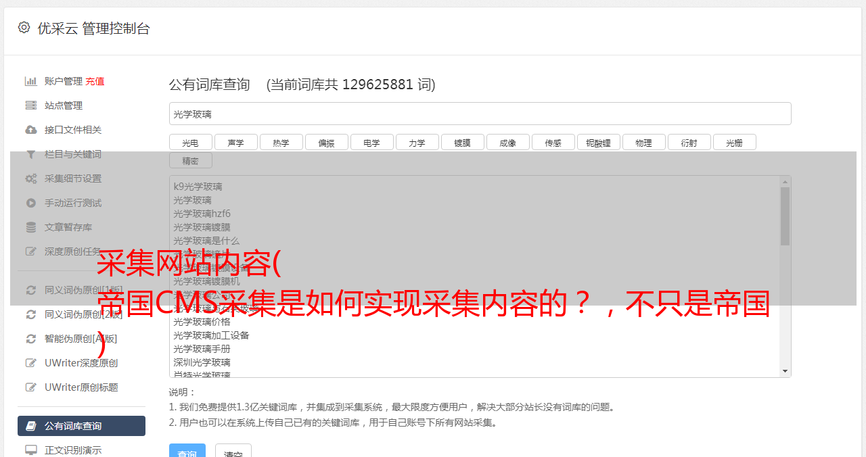
Task: Open 手动运行测试 play icon
Action: click(x=31, y=203)
